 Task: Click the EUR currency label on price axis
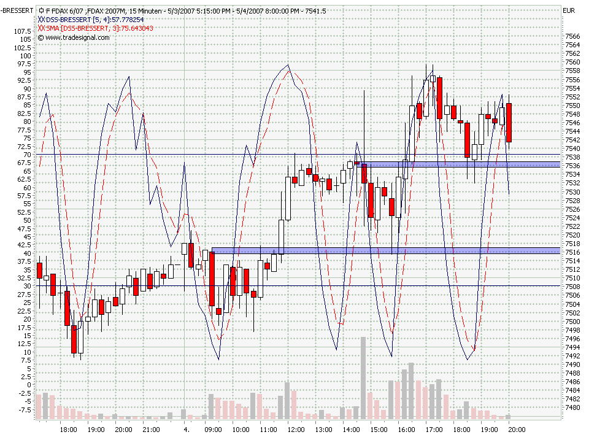coord(569,10)
